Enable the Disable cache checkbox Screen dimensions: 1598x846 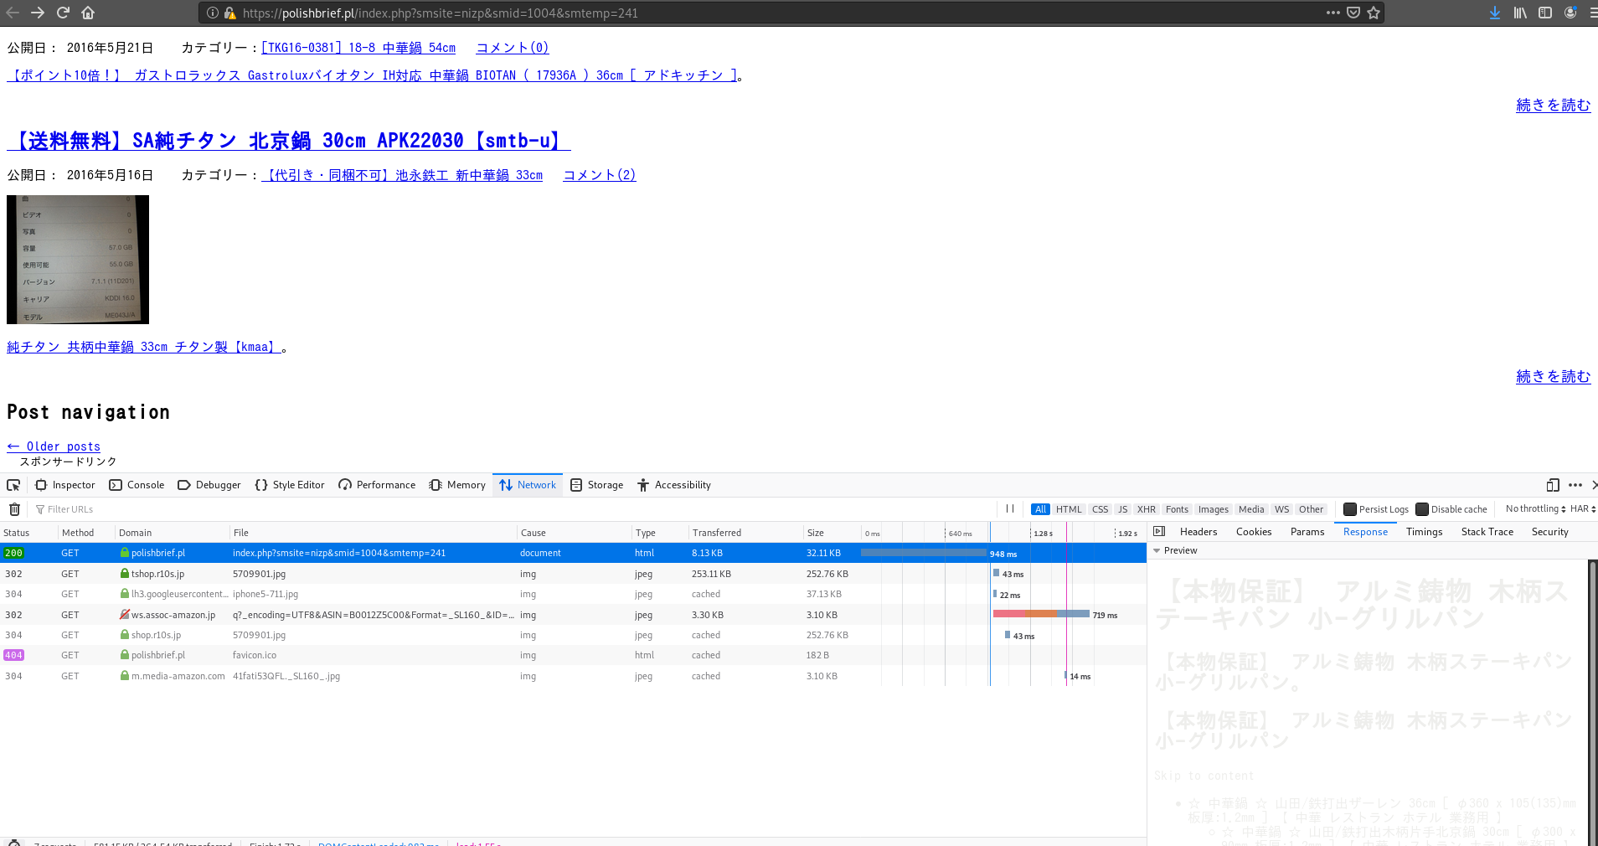[1421, 509]
